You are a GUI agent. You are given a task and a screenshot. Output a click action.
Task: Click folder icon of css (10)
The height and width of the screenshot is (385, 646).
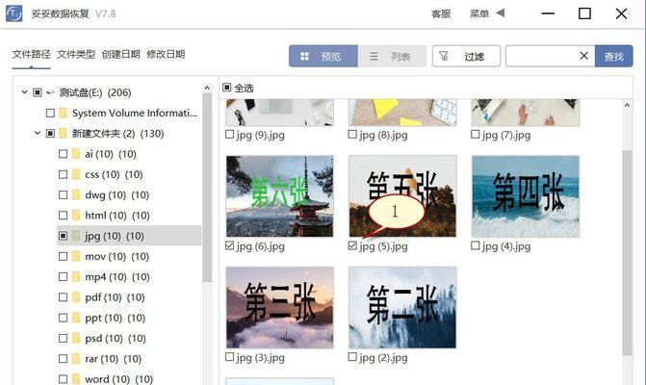[x=76, y=174]
